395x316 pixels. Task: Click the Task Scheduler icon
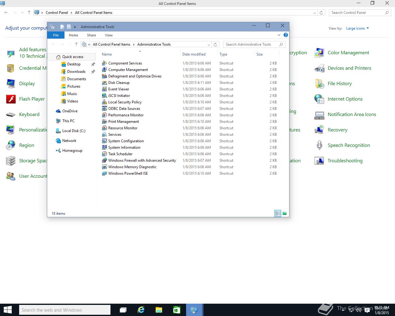[104, 154]
